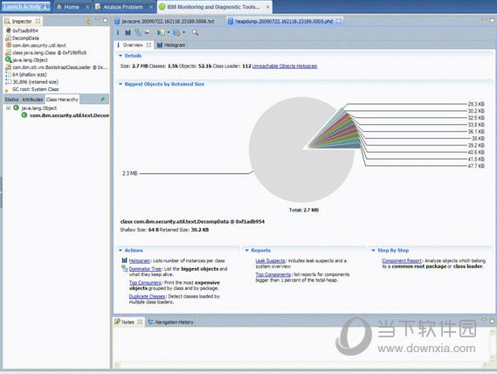497x374 pixels.
Task: Select the Attributes tab in Inspector
Action: pos(32,100)
